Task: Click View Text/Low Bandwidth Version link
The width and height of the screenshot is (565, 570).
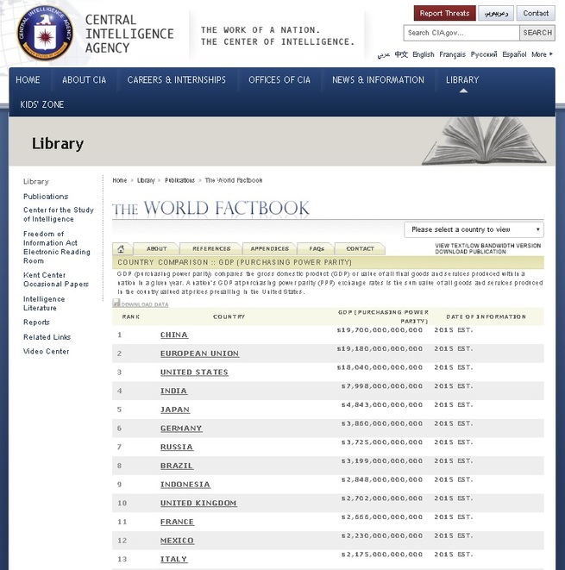Action: pos(488,246)
